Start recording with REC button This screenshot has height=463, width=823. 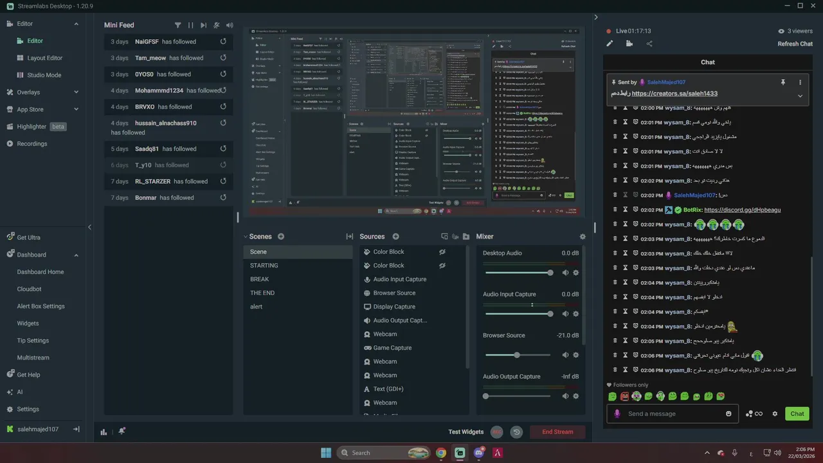tap(496, 432)
